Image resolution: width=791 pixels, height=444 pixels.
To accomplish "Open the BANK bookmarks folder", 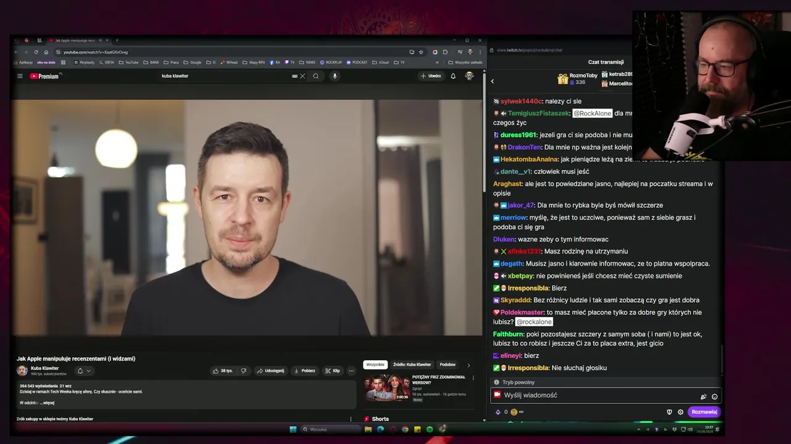I will point(151,62).
